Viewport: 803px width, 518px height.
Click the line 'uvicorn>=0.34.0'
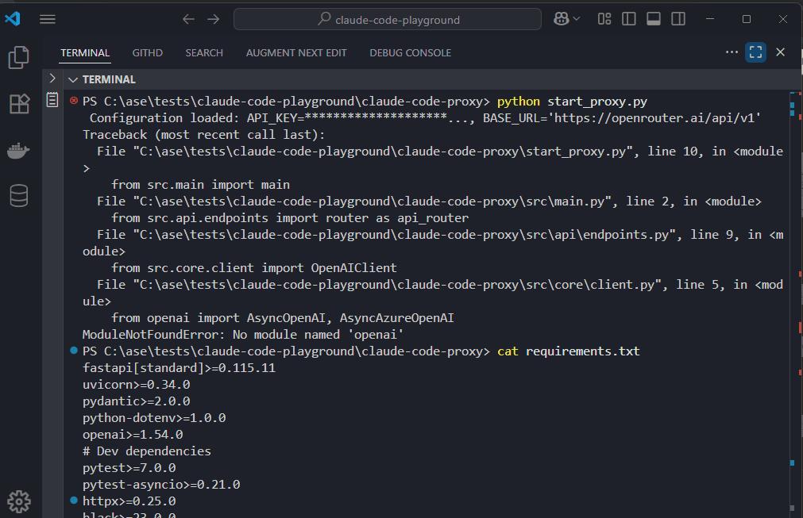[137, 385]
